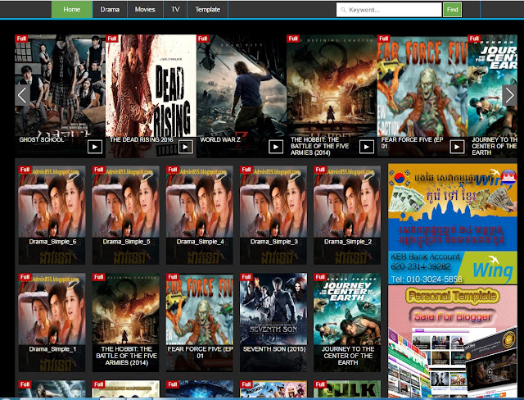The image size is (524, 400).
Task: Slide carousel to previous with left arrow
Action: click(x=22, y=95)
